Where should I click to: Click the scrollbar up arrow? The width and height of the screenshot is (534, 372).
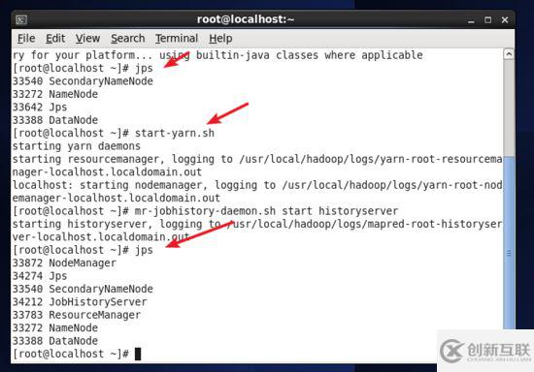(x=509, y=54)
